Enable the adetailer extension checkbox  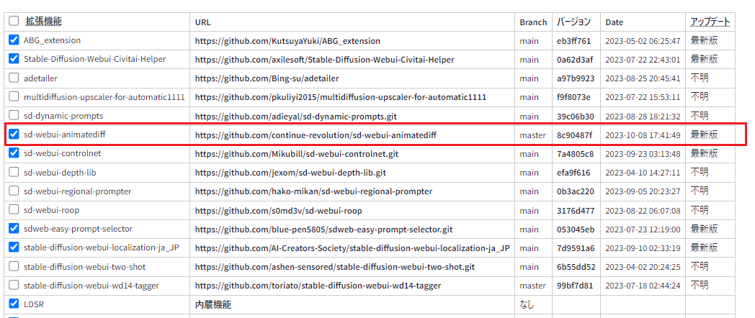[14, 78]
